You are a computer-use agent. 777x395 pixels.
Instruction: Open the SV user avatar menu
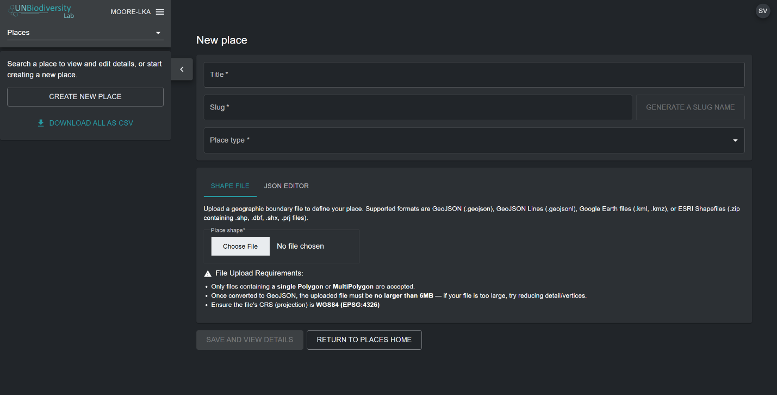763,11
